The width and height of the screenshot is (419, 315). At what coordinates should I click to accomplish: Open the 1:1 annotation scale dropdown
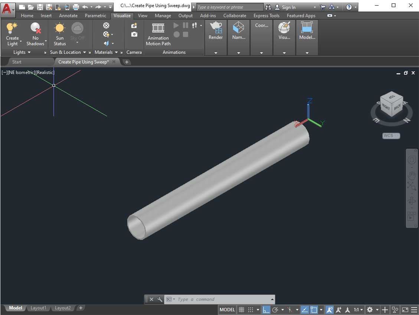[x=358, y=310]
